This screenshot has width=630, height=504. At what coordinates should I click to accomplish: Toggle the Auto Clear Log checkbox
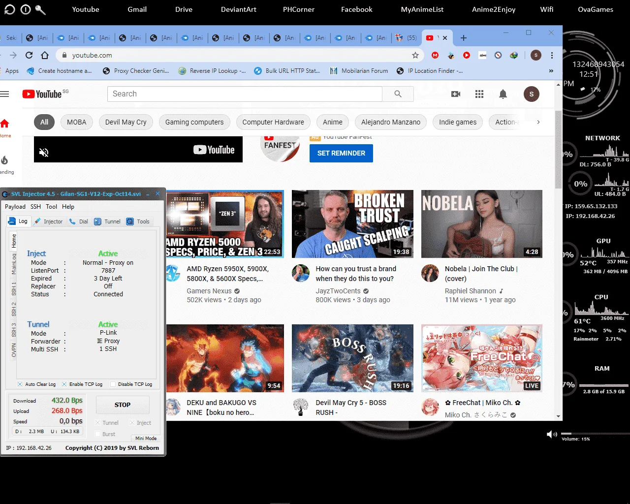[20, 384]
